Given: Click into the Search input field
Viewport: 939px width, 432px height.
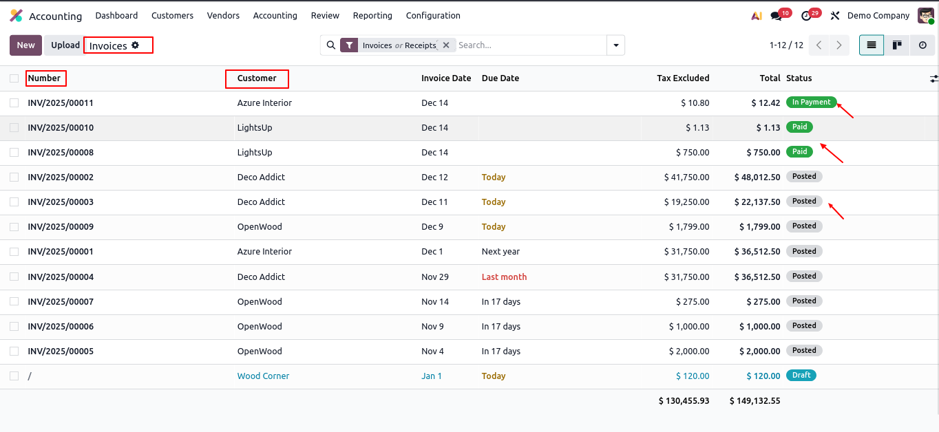Looking at the screenshot, I should point(530,45).
